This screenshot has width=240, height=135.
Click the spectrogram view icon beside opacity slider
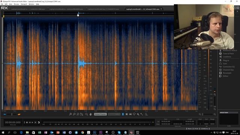[19, 114]
